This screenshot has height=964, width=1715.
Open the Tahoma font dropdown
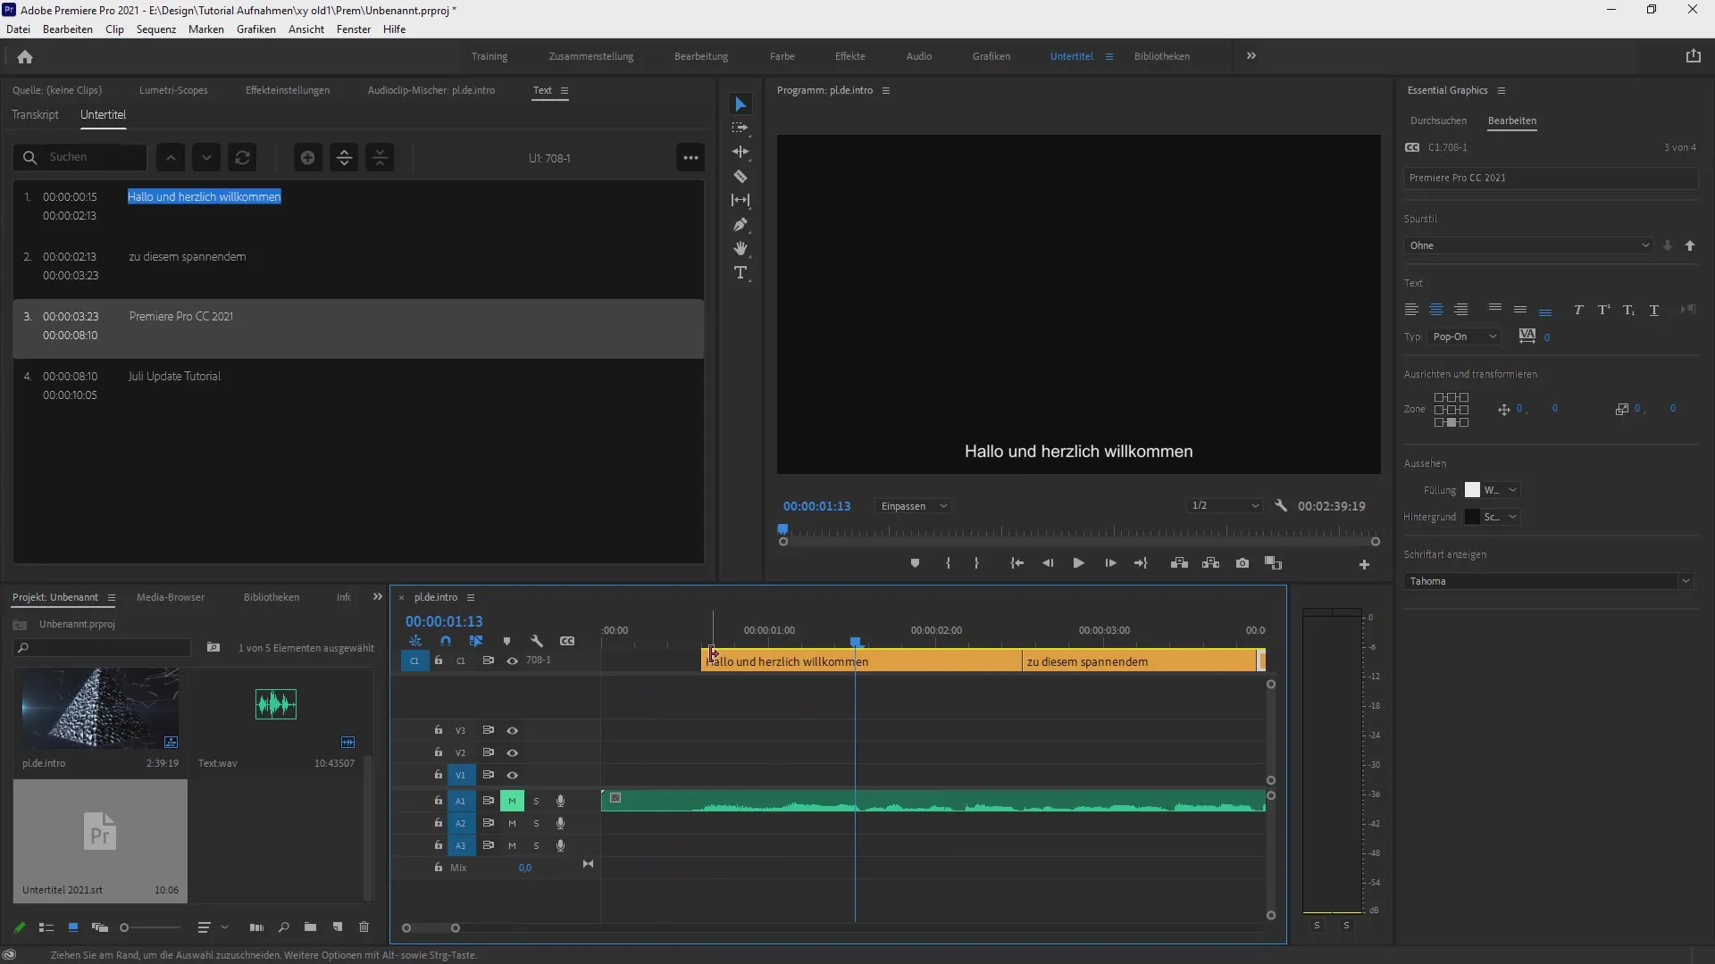click(1549, 581)
